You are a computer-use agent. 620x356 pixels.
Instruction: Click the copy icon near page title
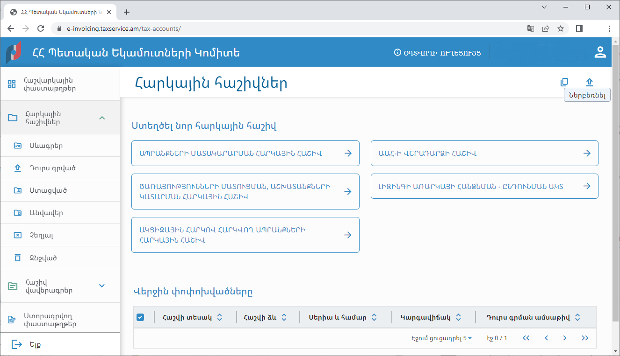(564, 82)
